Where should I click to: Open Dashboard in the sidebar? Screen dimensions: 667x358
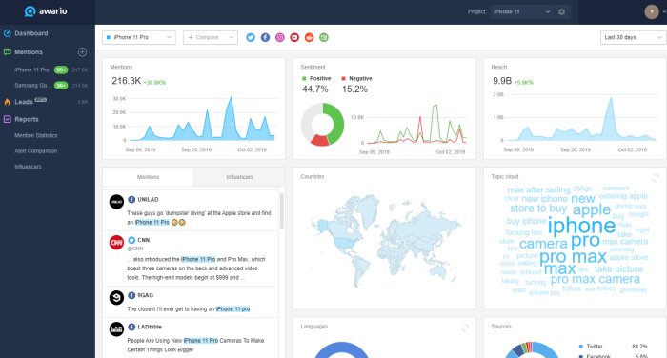pyautogui.click(x=30, y=33)
